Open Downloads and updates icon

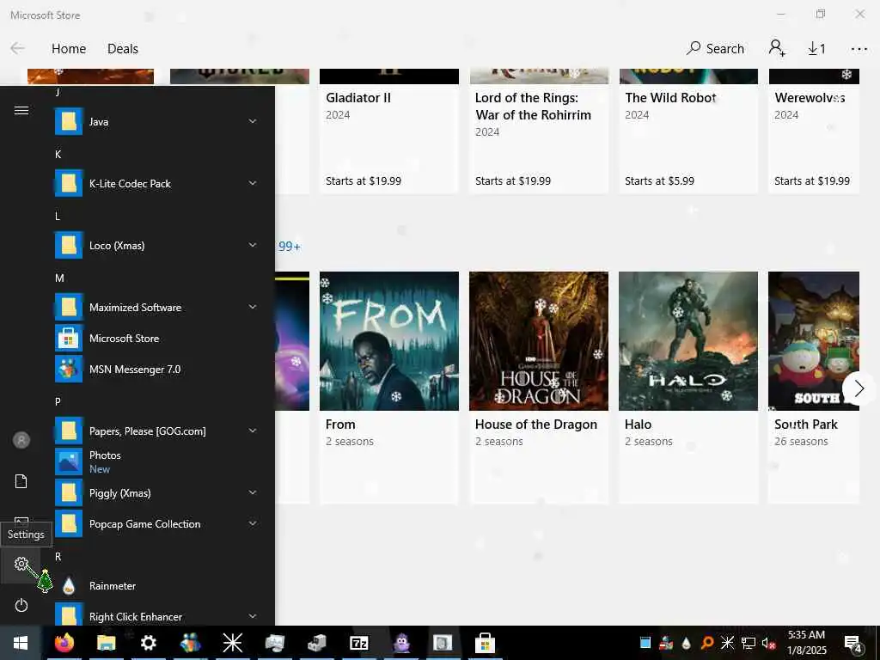(x=816, y=49)
